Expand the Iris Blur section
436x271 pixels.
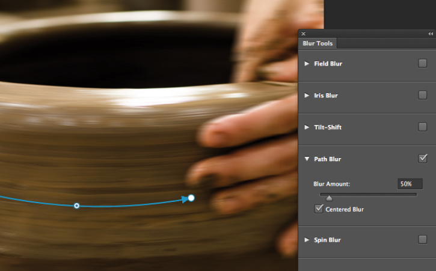307,96
